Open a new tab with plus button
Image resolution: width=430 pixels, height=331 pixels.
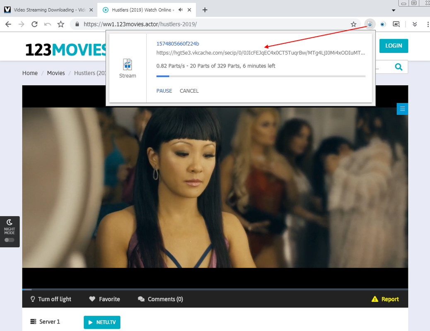tap(205, 10)
